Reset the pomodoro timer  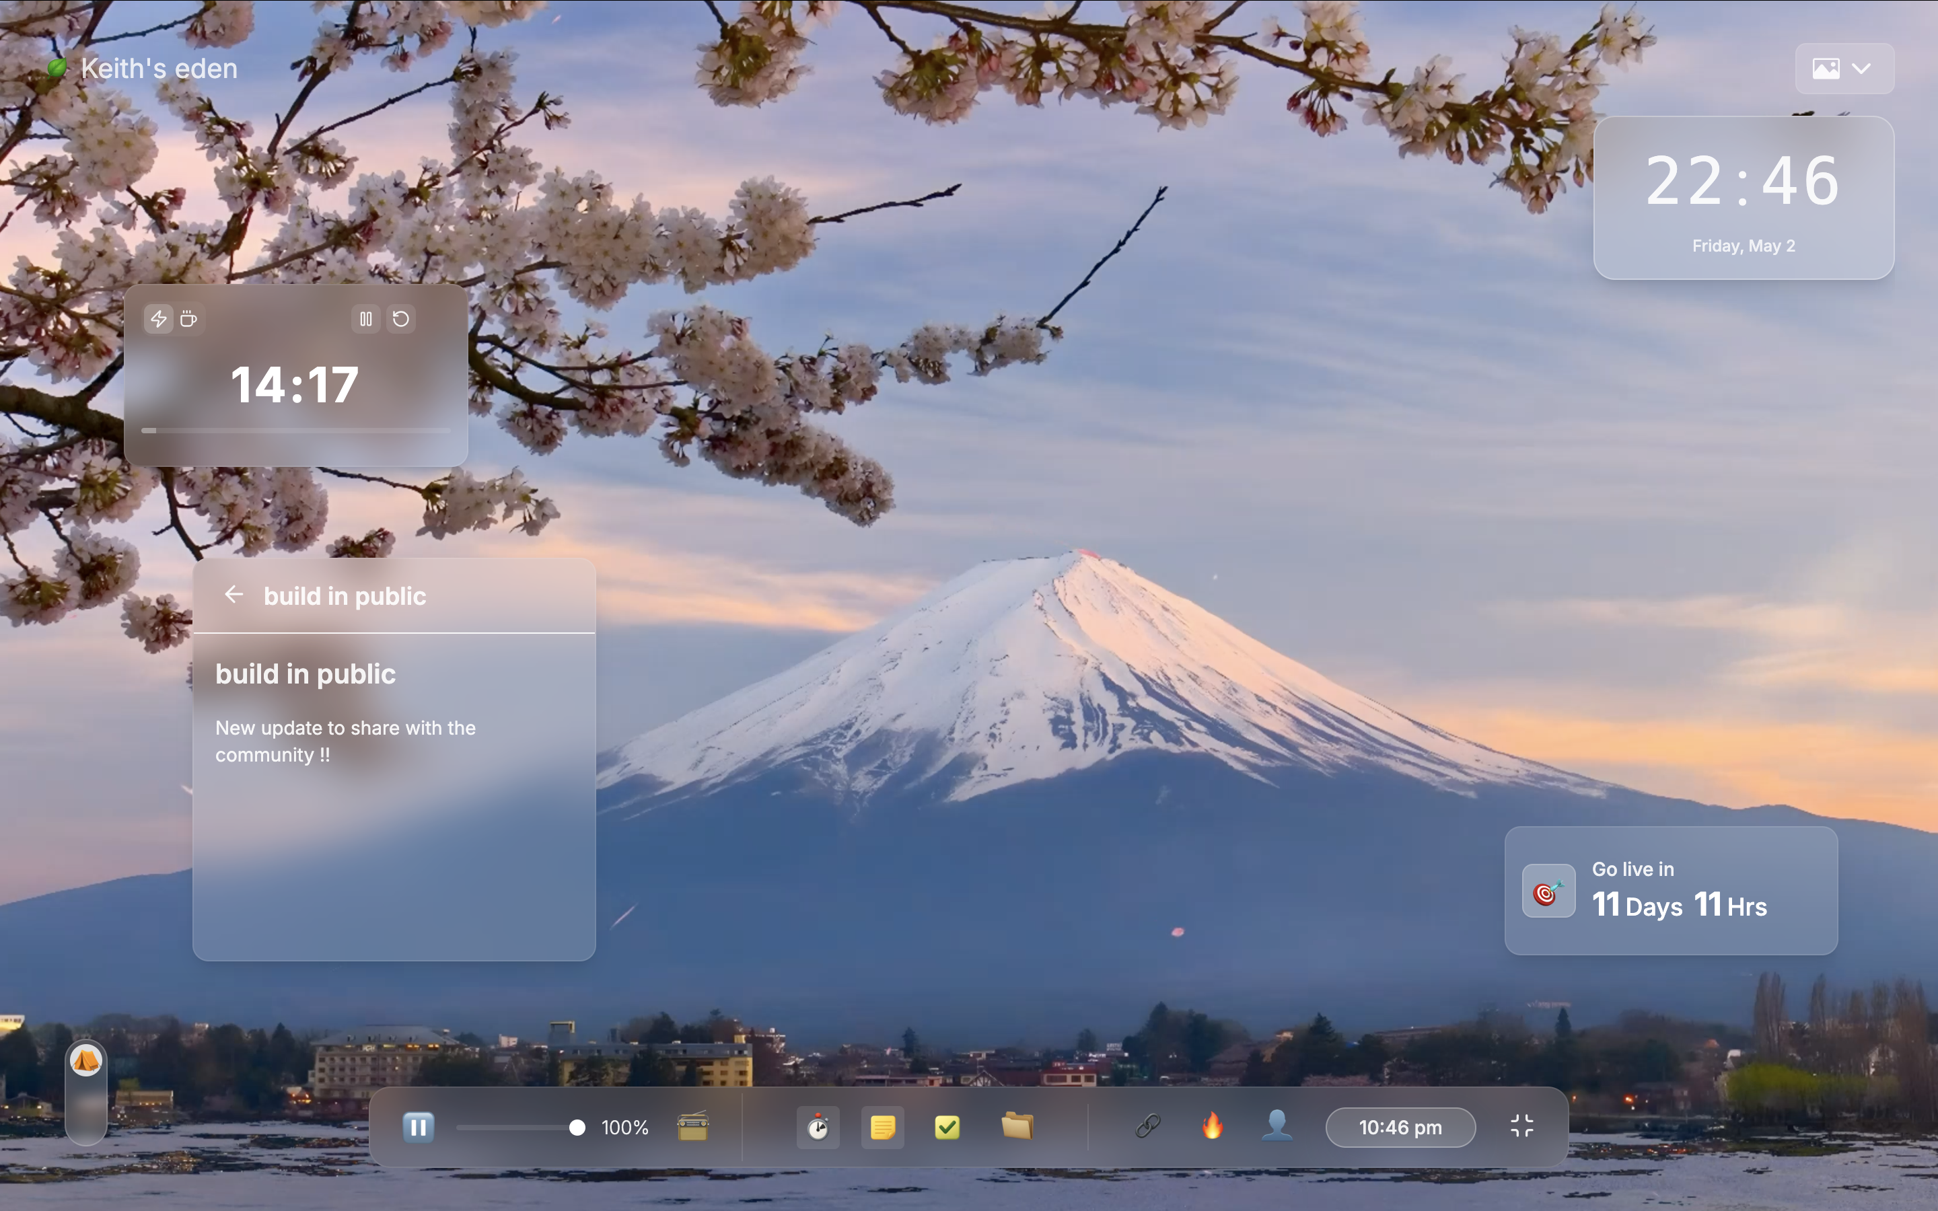click(x=401, y=320)
